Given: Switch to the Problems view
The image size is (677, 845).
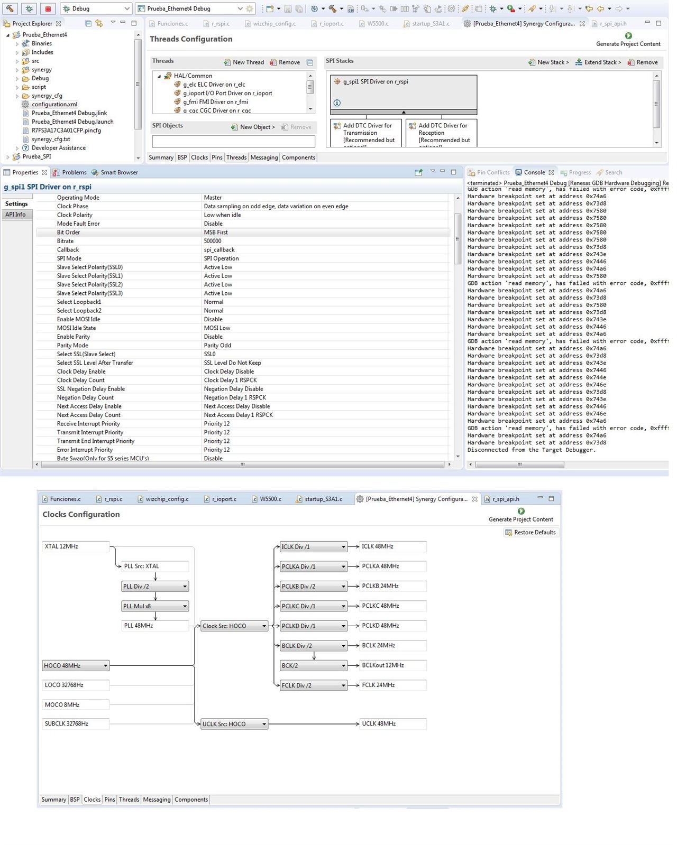Looking at the screenshot, I should click(x=69, y=172).
